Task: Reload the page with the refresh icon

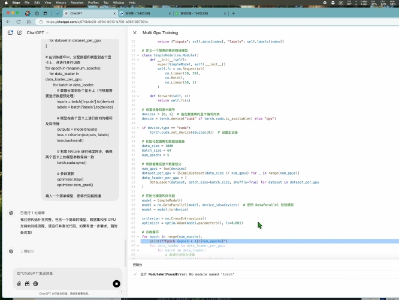Action: point(19,22)
